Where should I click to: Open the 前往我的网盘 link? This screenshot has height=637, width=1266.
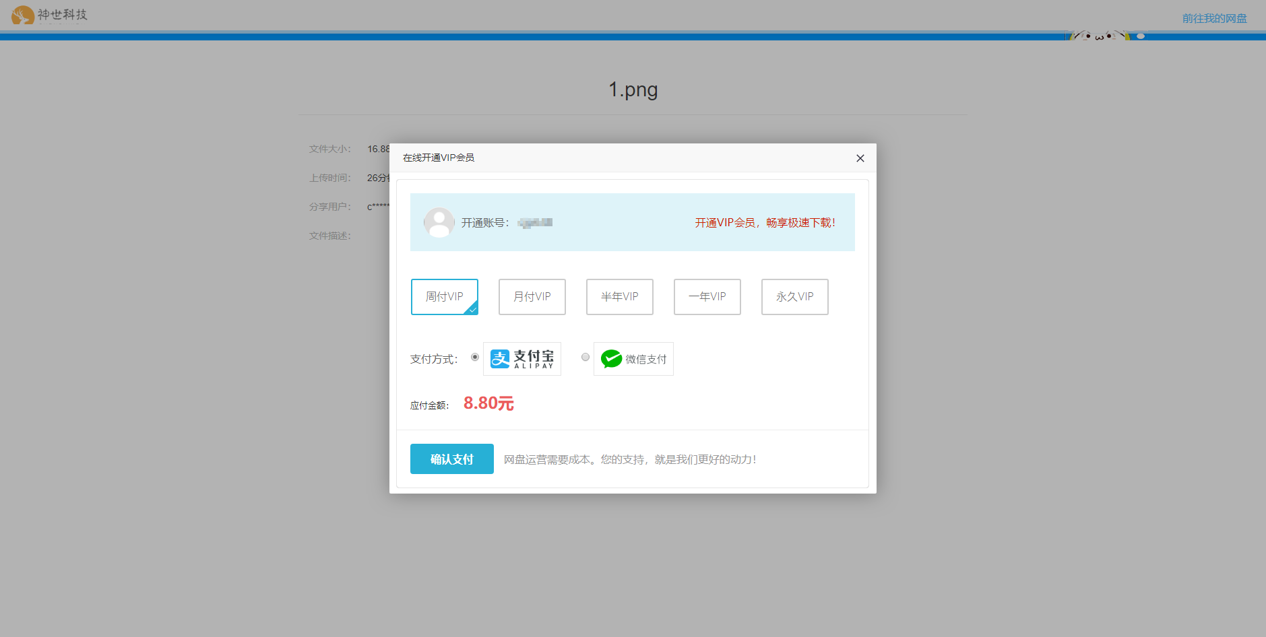point(1214,18)
